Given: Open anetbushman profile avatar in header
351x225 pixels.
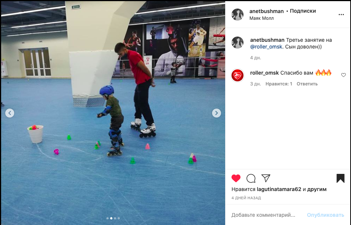Looking at the screenshot, I should 237,15.
